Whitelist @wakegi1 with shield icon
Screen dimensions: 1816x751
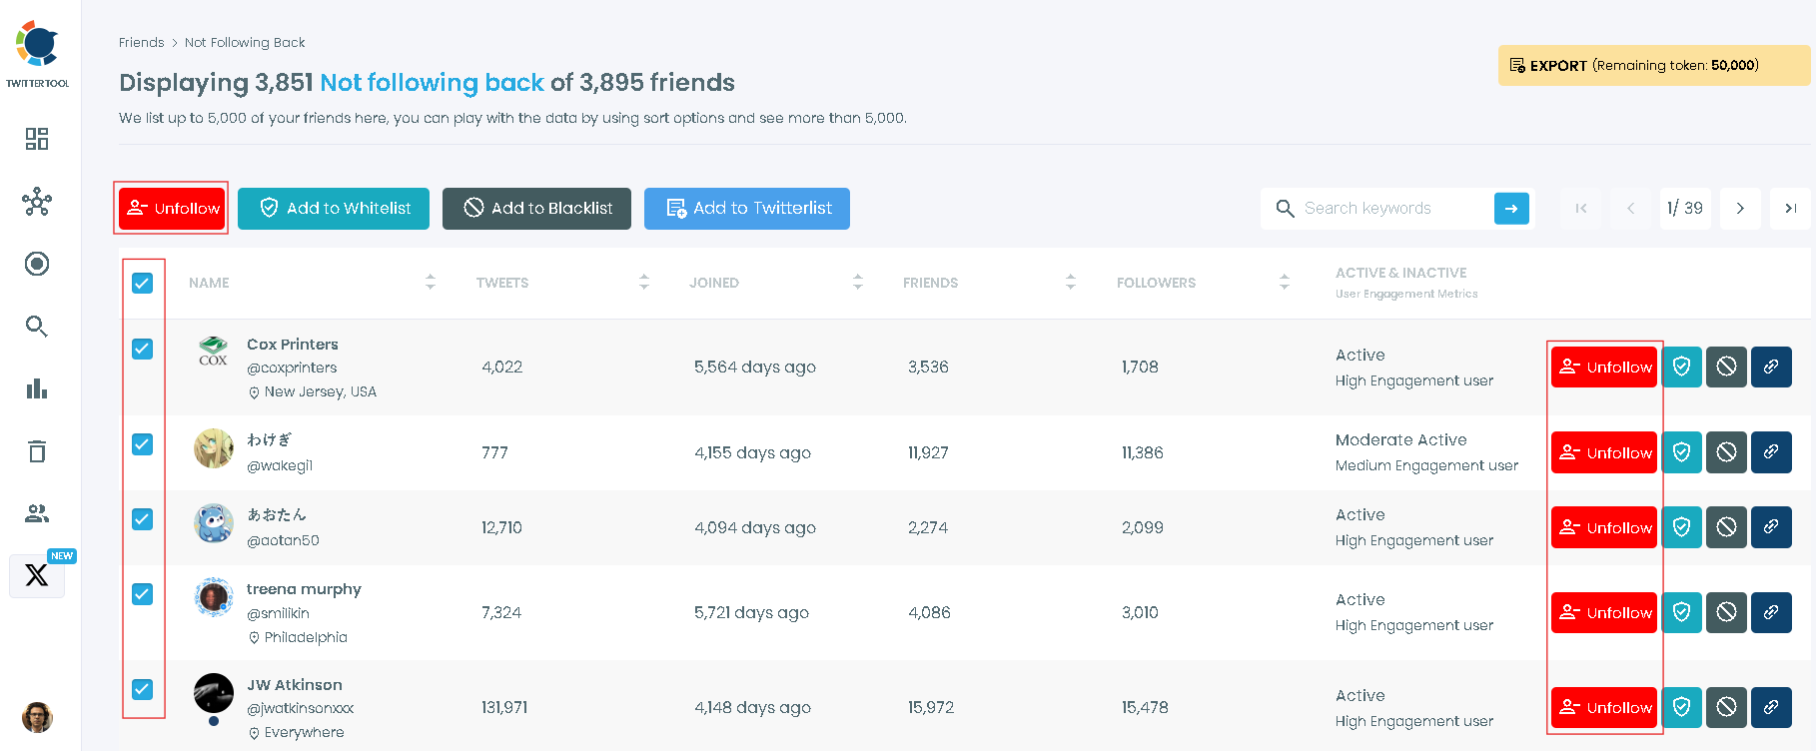click(1682, 452)
